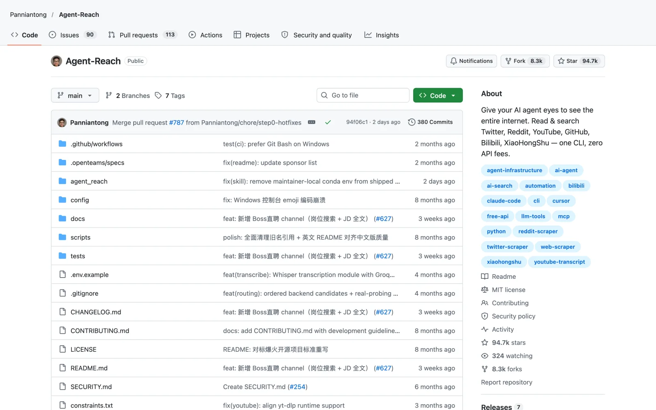656x410 pixels.
Task: View 2 Branches link
Action: (x=128, y=96)
